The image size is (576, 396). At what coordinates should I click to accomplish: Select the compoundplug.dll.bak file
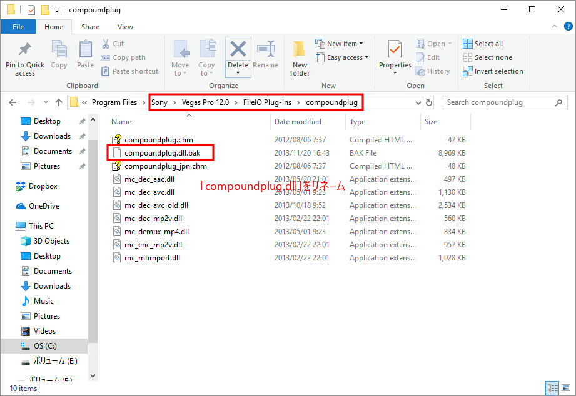[x=162, y=153]
